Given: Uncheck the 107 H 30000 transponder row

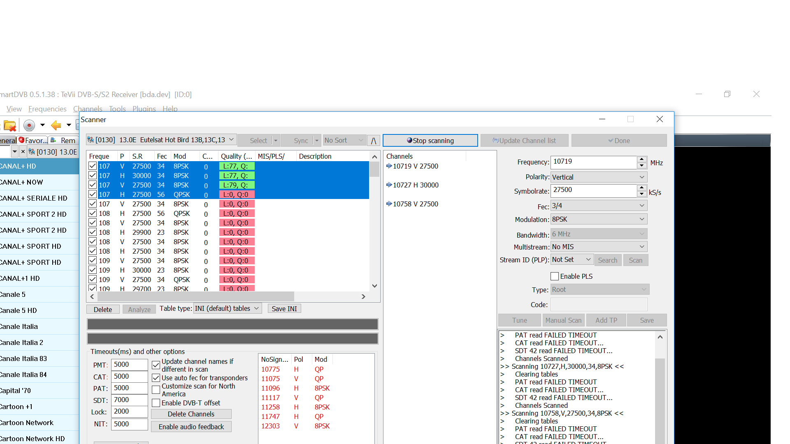Looking at the screenshot, I should point(93,176).
